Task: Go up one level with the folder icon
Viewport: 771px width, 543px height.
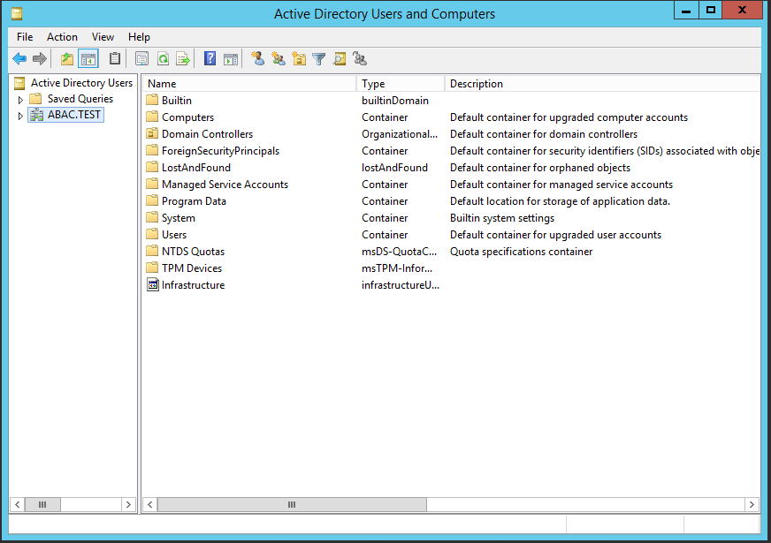Action: [x=67, y=59]
